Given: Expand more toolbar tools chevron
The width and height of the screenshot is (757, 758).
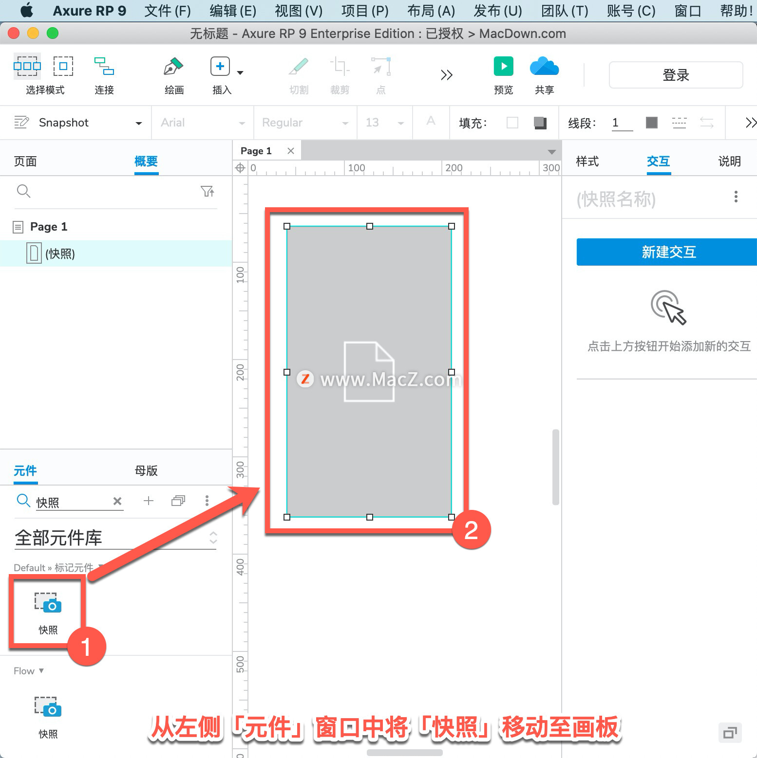Looking at the screenshot, I should pos(447,75).
